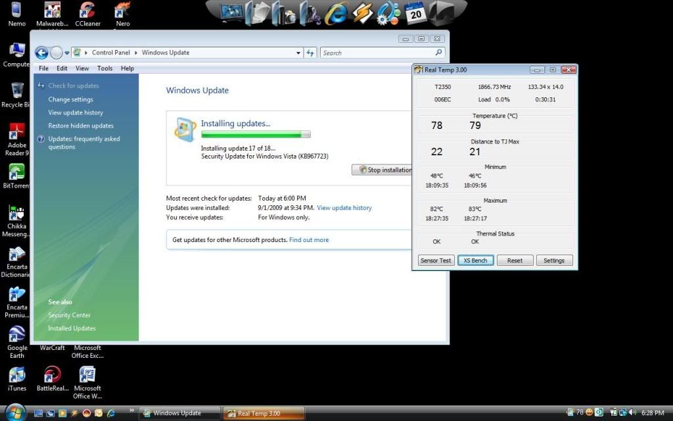Expand the breadcrumb arrow after Control Panel
673x421 pixels.
click(x=136, y=53)
